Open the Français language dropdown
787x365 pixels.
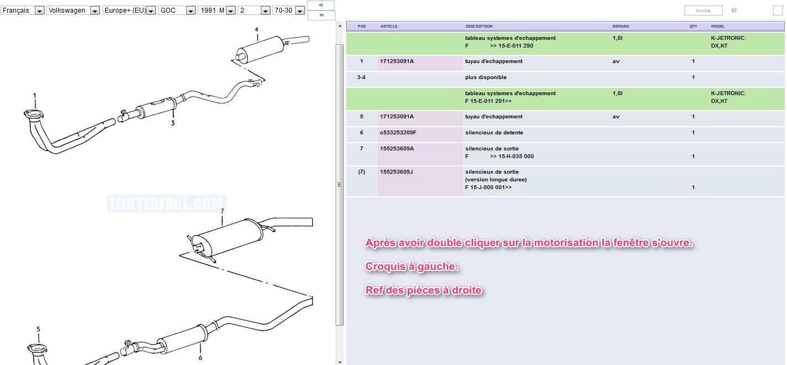(39, 11)
